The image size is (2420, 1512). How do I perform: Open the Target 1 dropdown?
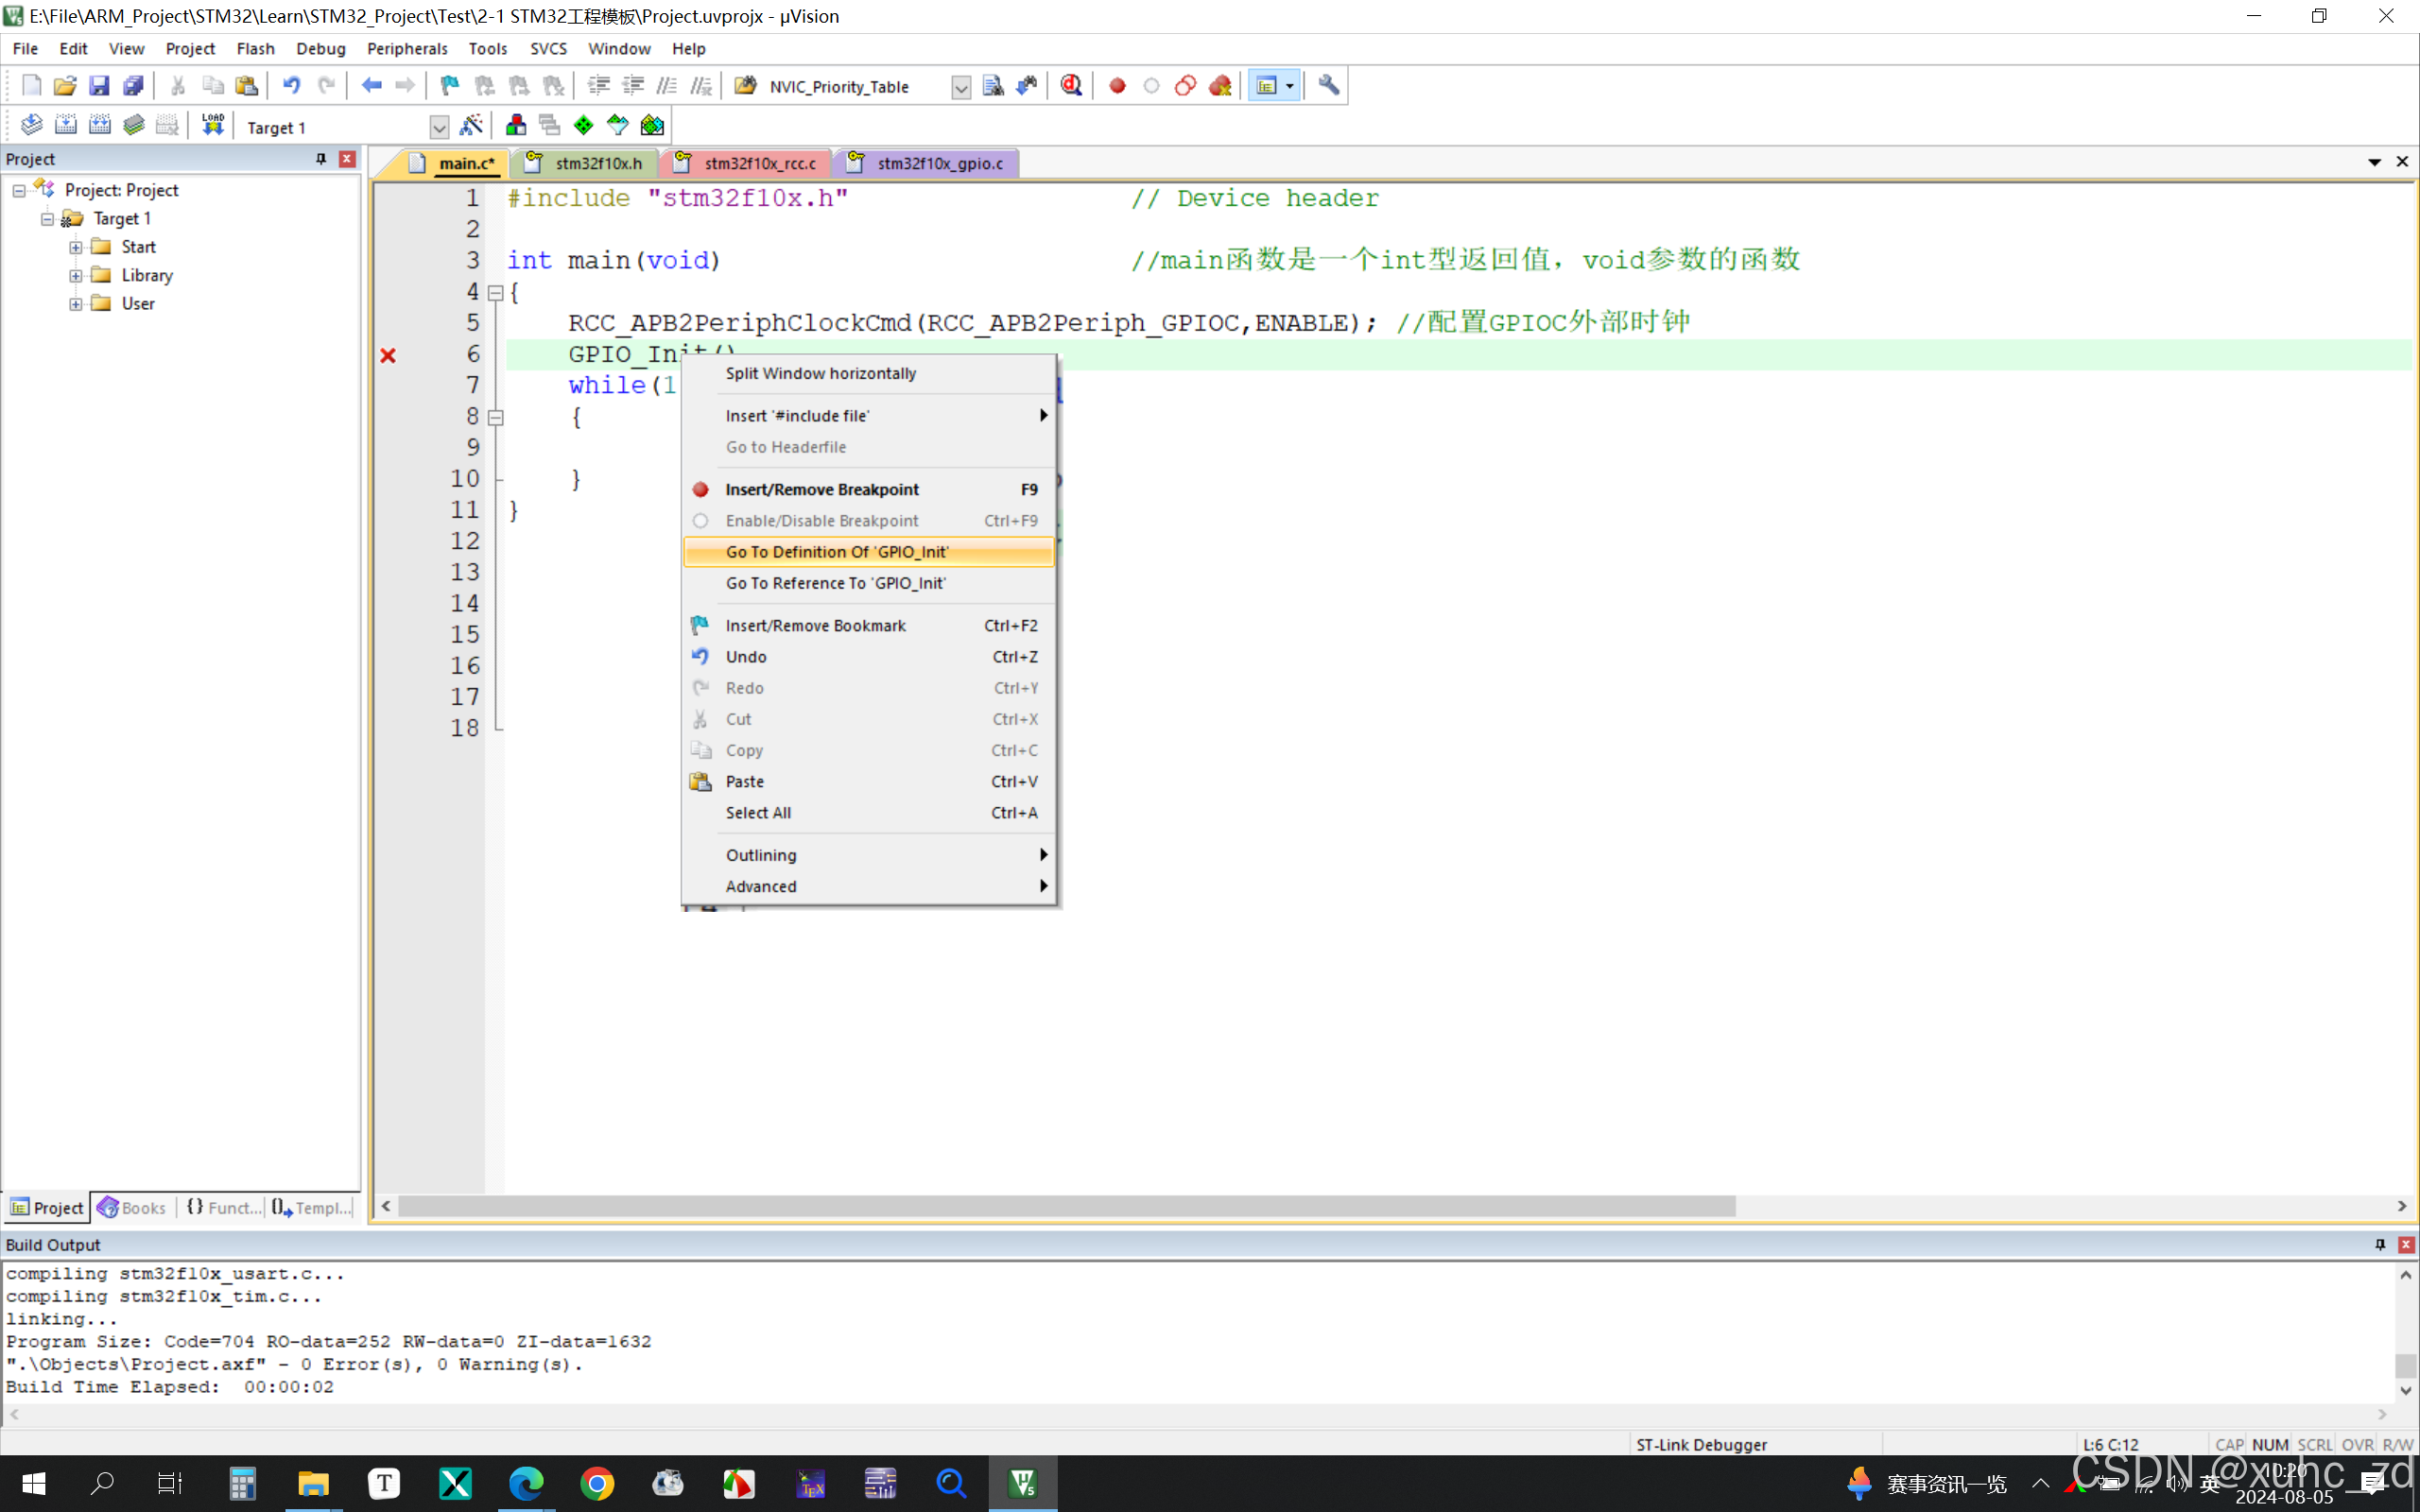click(439, 127)
